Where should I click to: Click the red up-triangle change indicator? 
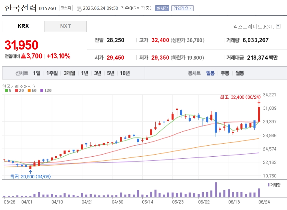coord(23,56)
